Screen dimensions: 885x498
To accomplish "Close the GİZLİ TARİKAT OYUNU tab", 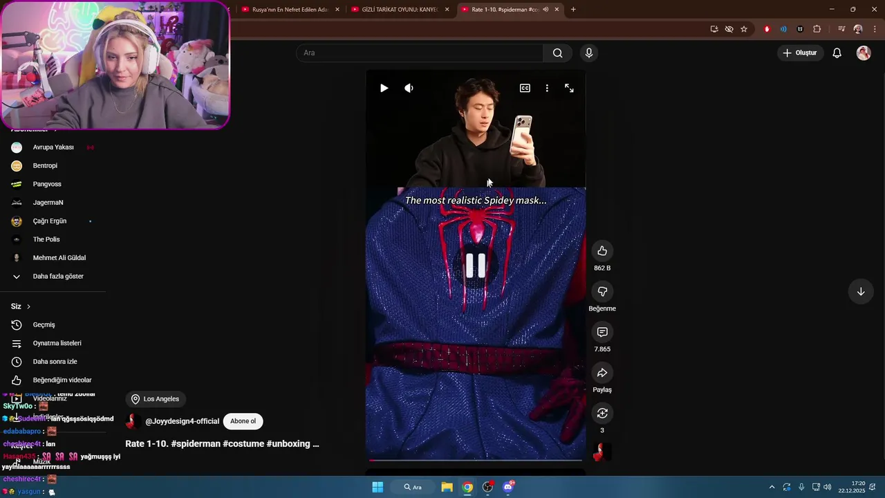I will 447,10.
